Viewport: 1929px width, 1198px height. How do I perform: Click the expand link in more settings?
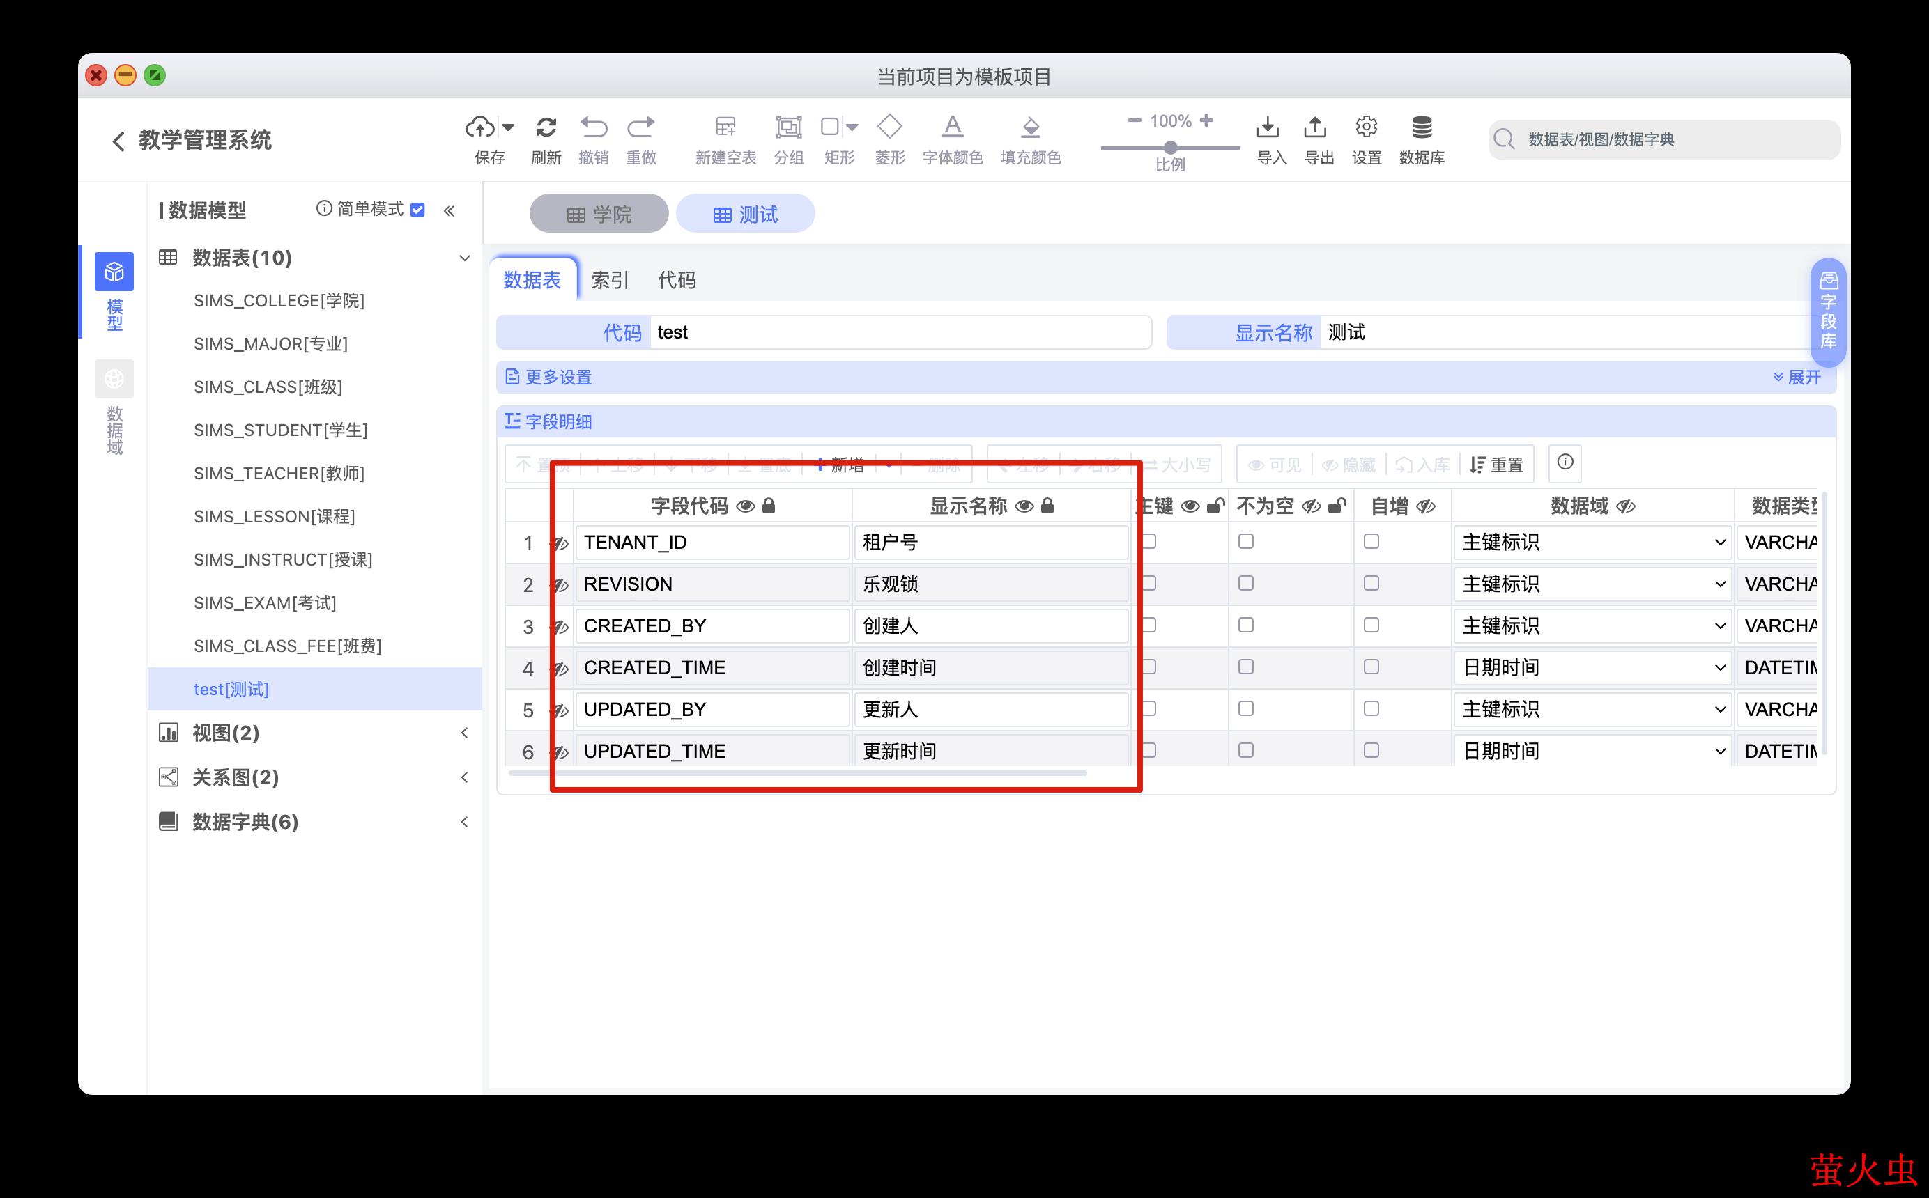click(x=1797, y=377)
